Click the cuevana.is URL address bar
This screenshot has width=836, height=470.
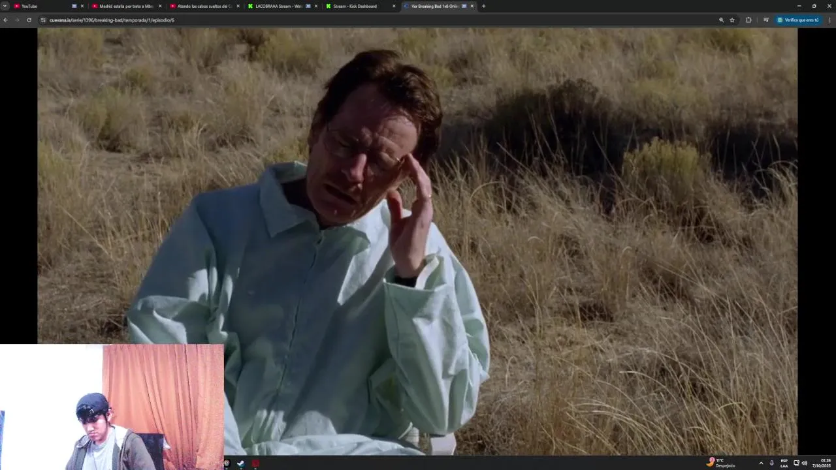tap(379, 20)
